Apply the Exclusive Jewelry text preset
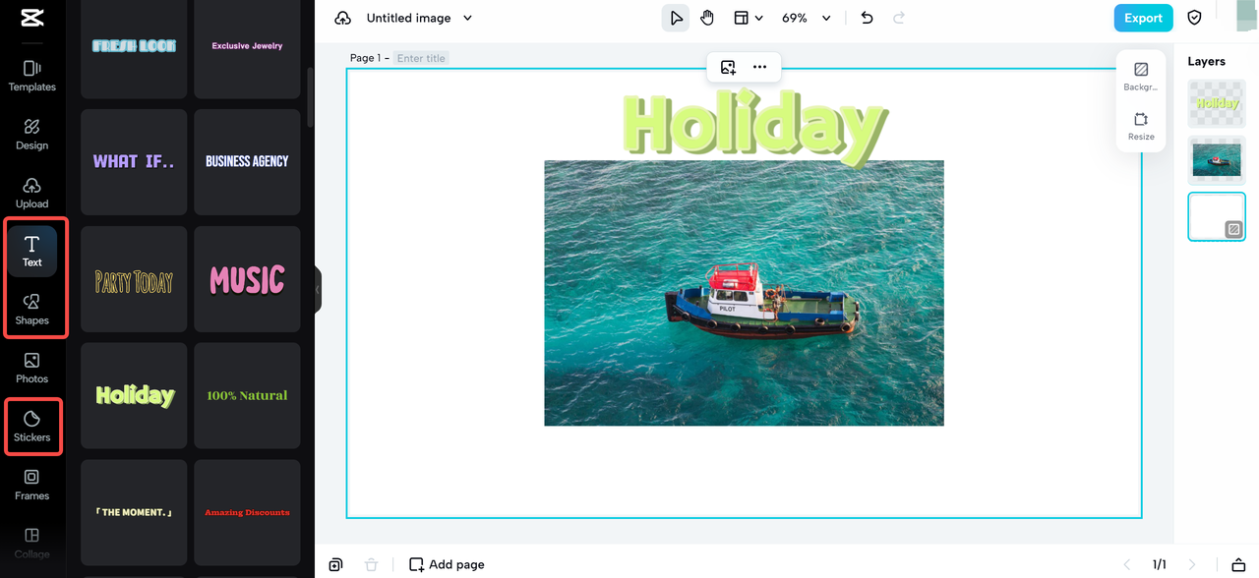Screen dimensions: 1259x578 tap(247, 46)
